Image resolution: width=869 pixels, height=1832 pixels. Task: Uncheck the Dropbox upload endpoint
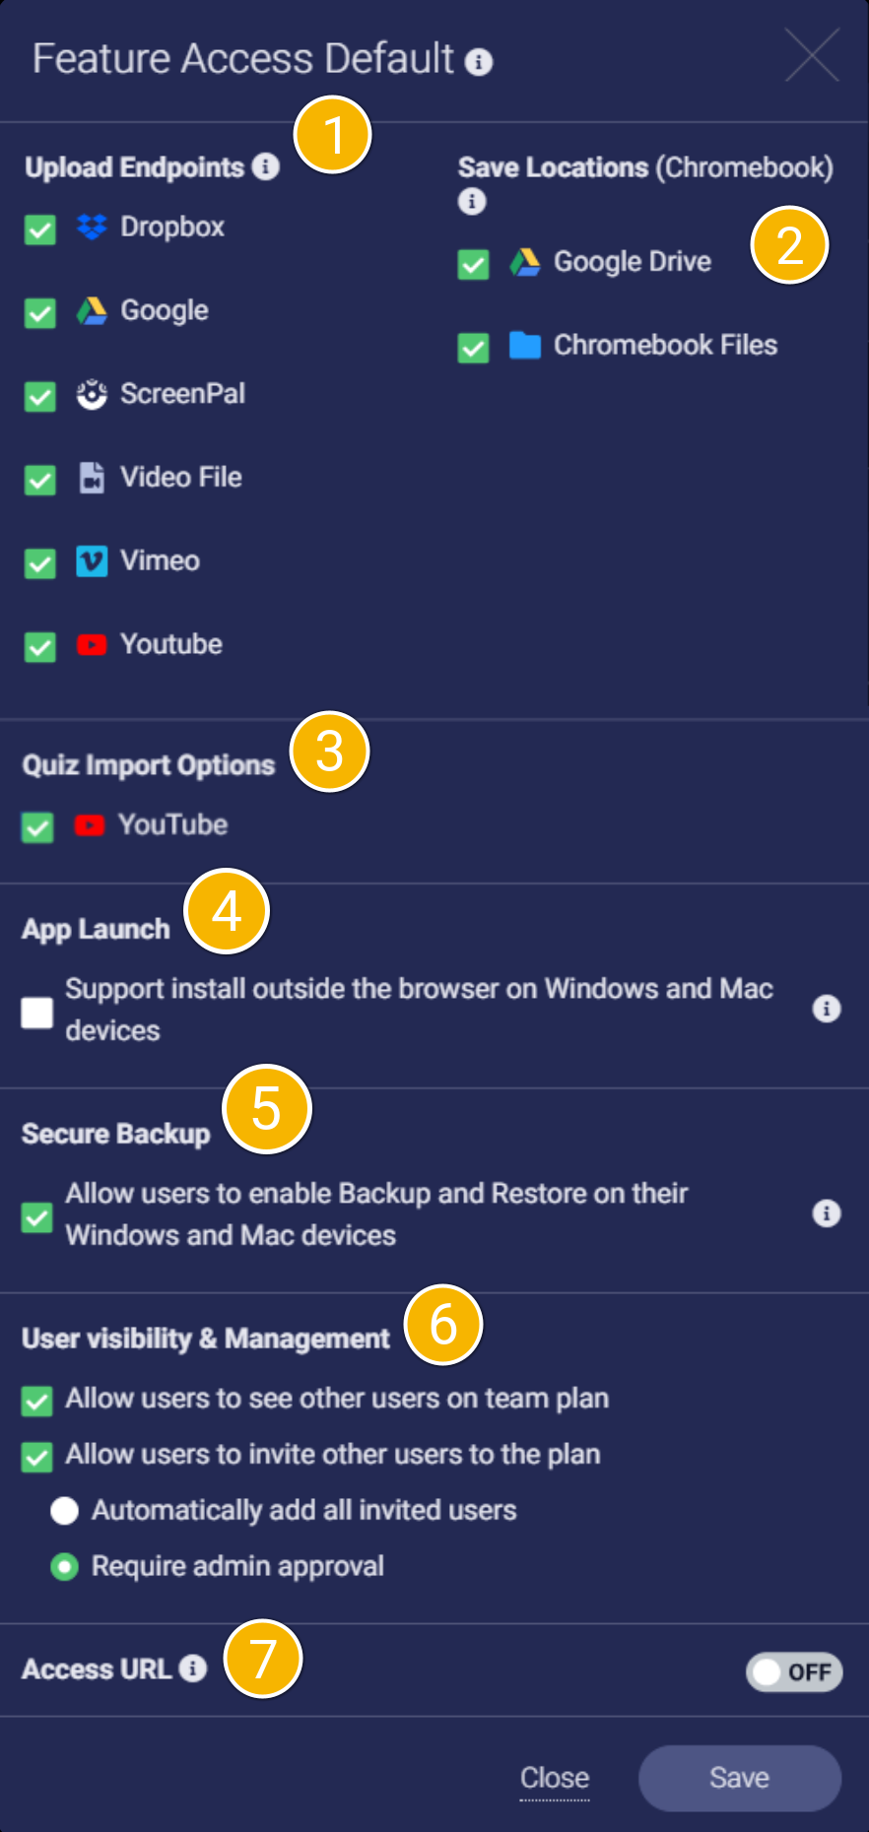point(40,229)
